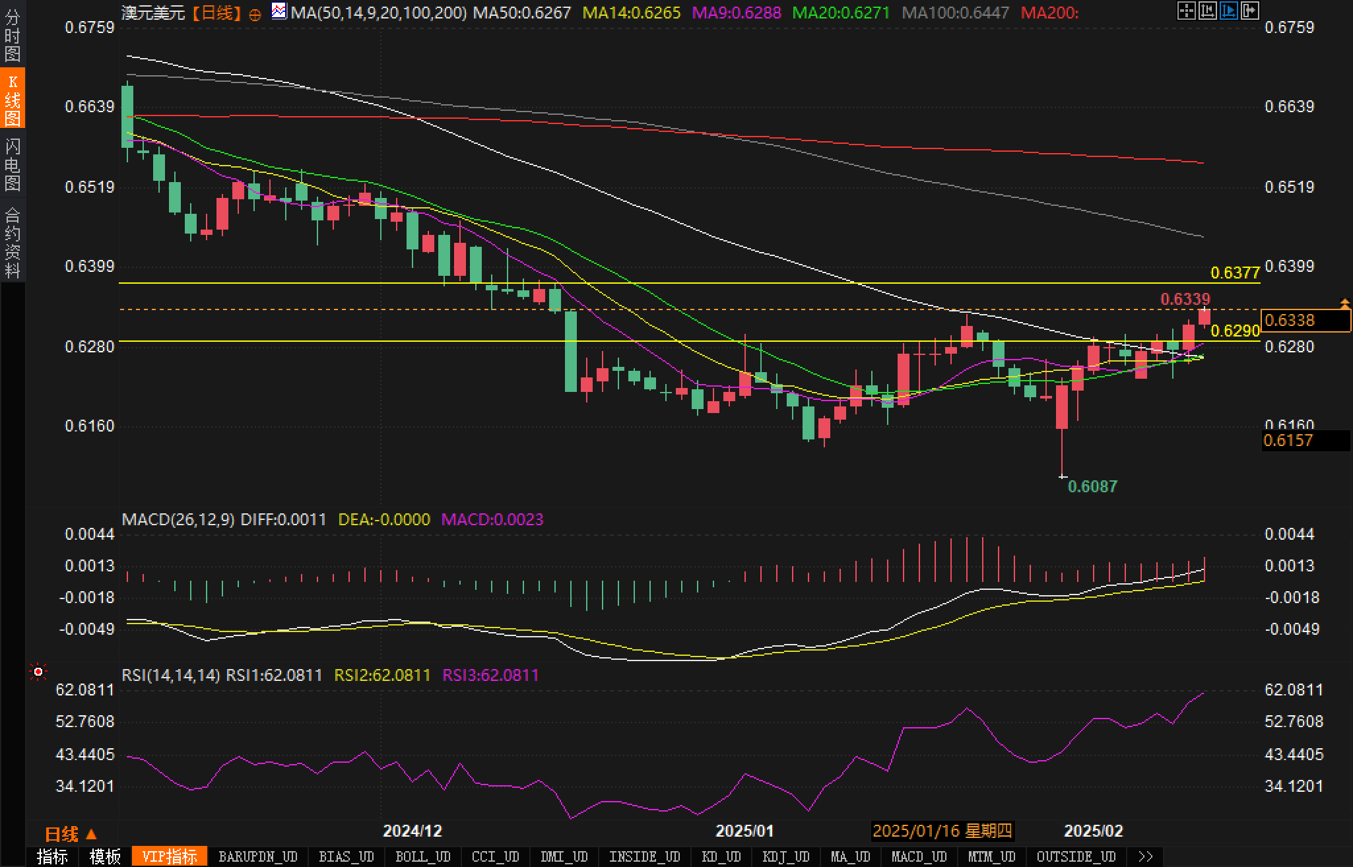The width and height of the screenshot is (1353, 867).
Task: Toggle the MACD_UD indicator
Action: 919,856
